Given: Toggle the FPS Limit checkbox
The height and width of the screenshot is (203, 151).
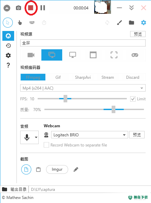Looking at the screenshot, I should 133,99.
